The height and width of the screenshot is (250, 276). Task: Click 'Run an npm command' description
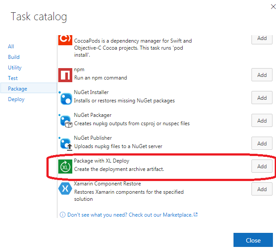100,78
